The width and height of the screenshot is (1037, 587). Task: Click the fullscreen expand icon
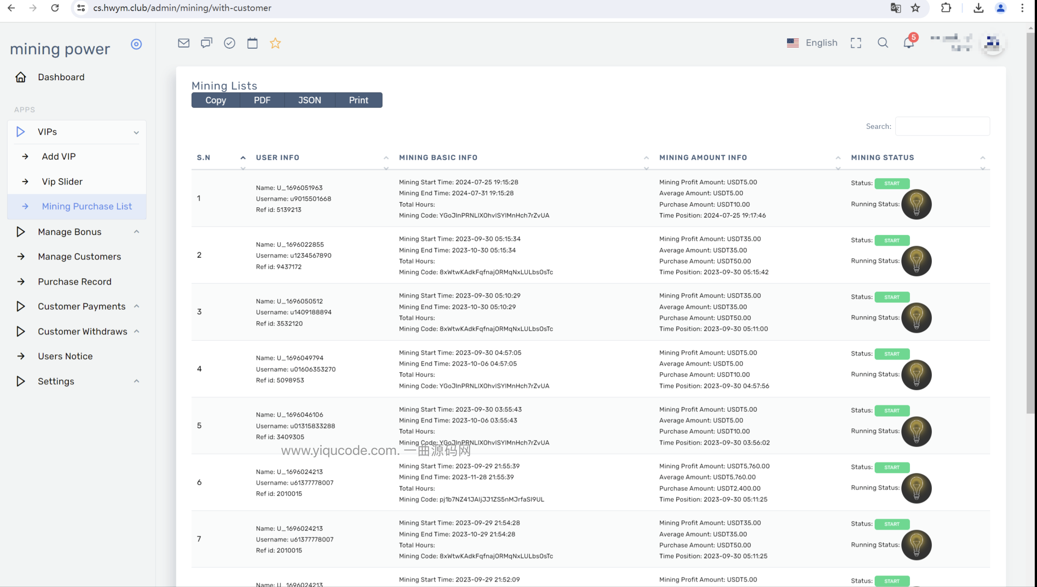[856, 43]
